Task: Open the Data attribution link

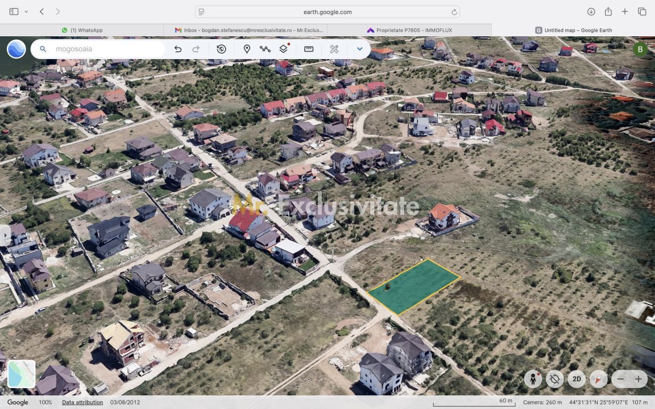Action: coord(82,402)
